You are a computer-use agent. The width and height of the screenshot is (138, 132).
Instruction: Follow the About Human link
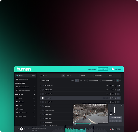(x=92, y=69)
